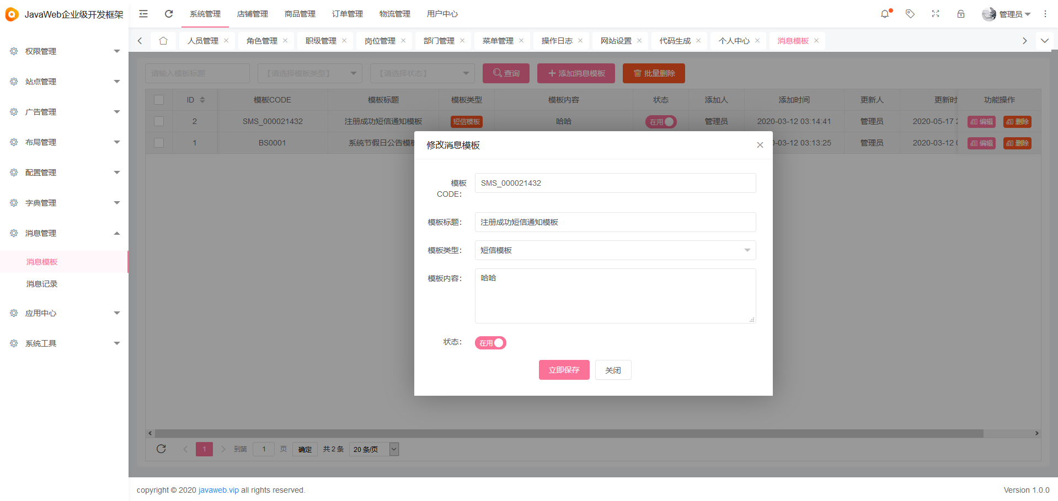Click the lock screen icon
The image size is (1058, 501).
click(x=961, y=14)
